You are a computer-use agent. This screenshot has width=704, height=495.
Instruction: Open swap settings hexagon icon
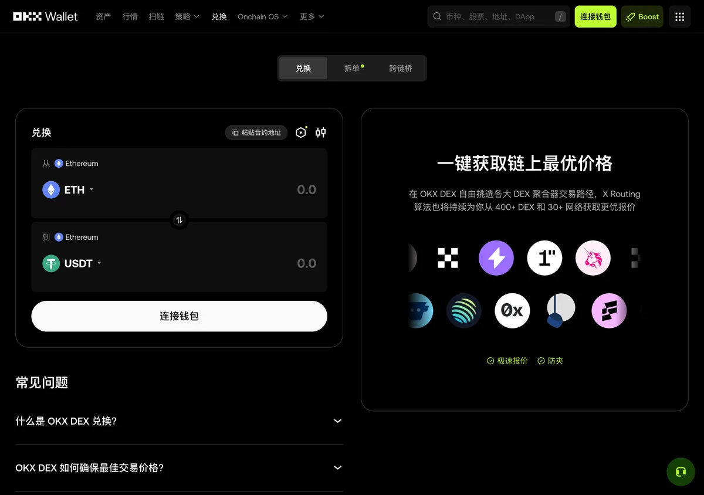point(301,132)
